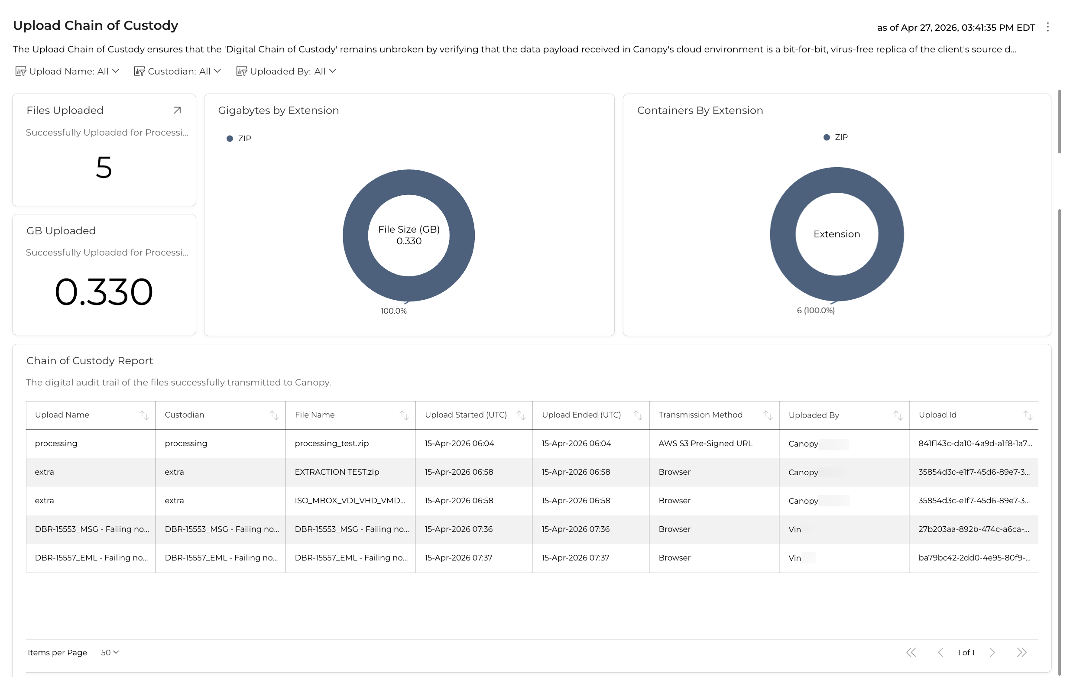
Task: Open Files Uploaded expand arrow icon
Action: pyautogui.click(x=177, y=110)
